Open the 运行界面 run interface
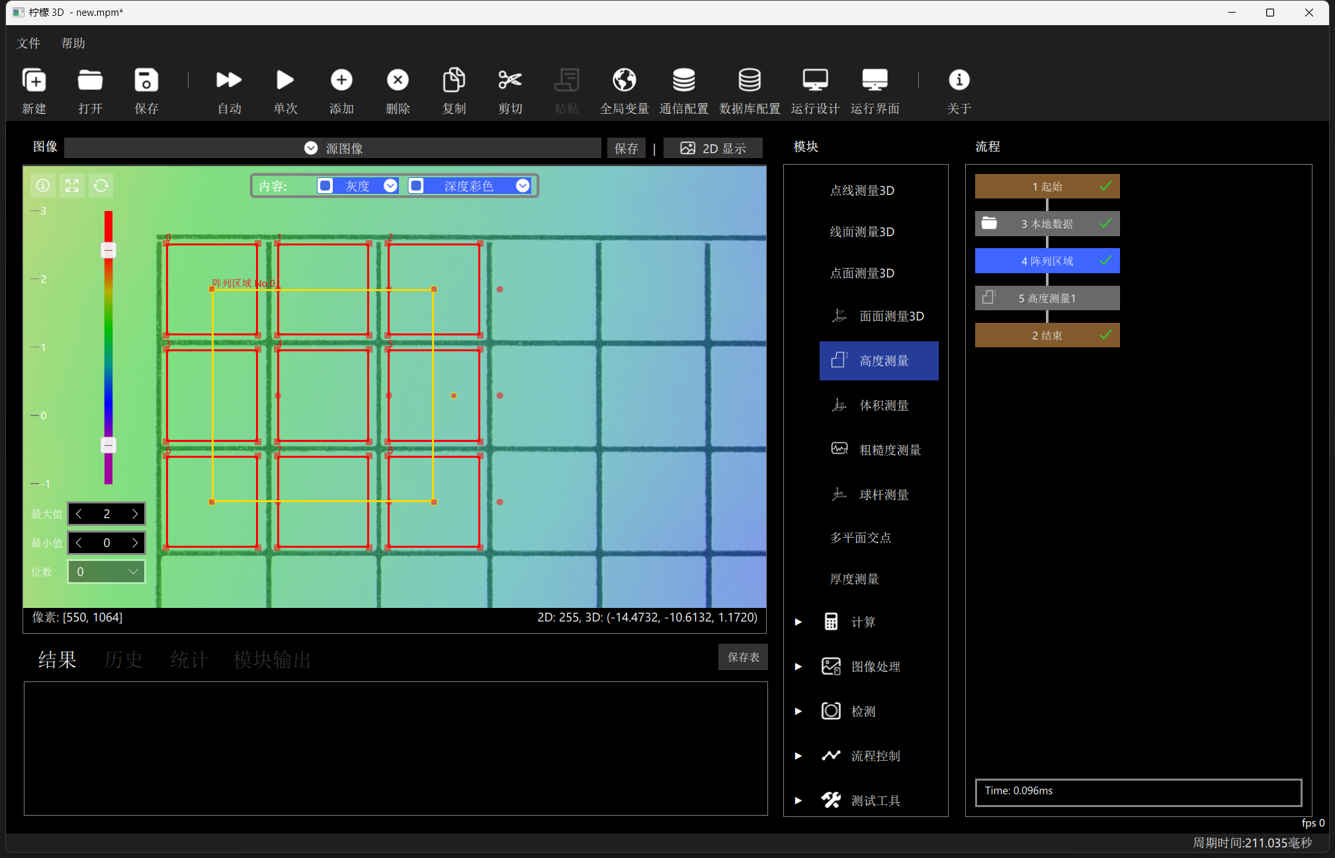1335x858 pixels. click(875, 80)
